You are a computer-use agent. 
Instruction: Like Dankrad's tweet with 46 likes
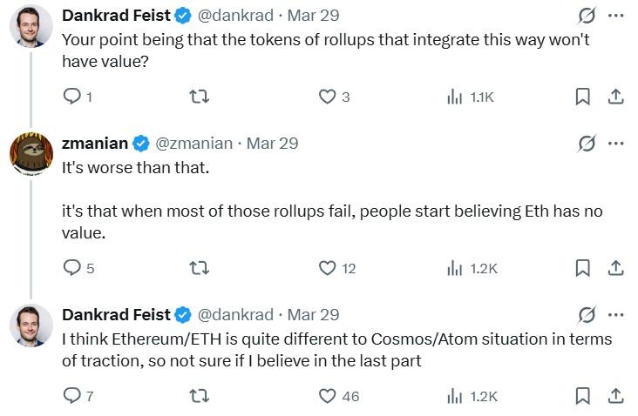(327, 396)
